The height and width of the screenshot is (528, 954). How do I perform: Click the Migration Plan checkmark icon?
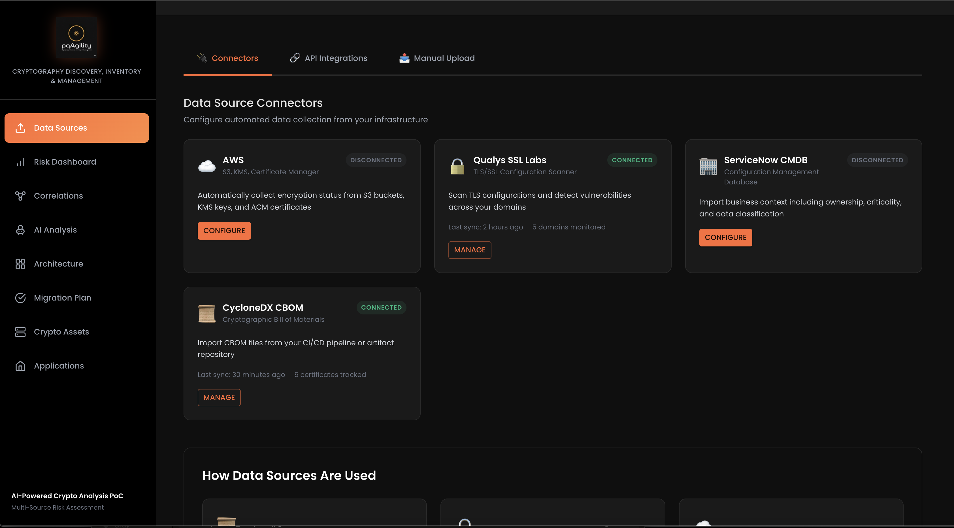click(20, 298)
